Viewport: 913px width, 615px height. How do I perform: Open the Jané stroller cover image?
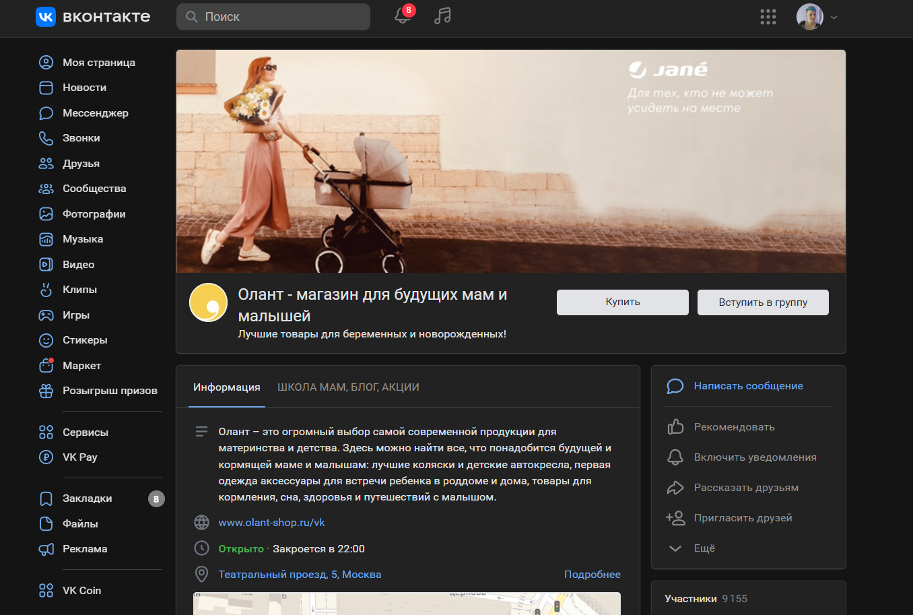(x=511, y=162)
